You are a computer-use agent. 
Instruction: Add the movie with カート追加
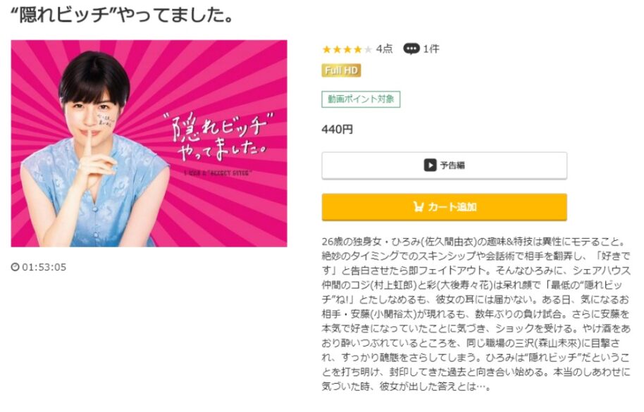(444, 207)
